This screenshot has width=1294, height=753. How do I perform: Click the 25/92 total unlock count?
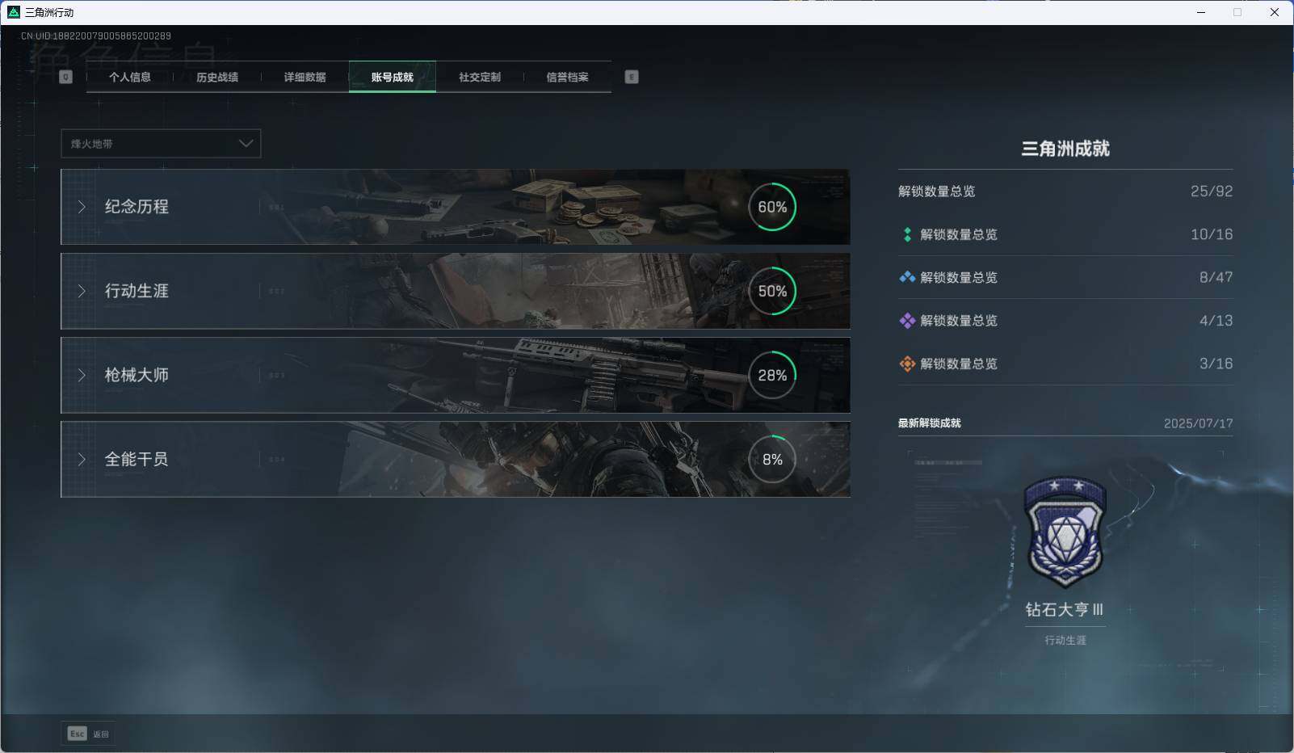coord(1212,191)
